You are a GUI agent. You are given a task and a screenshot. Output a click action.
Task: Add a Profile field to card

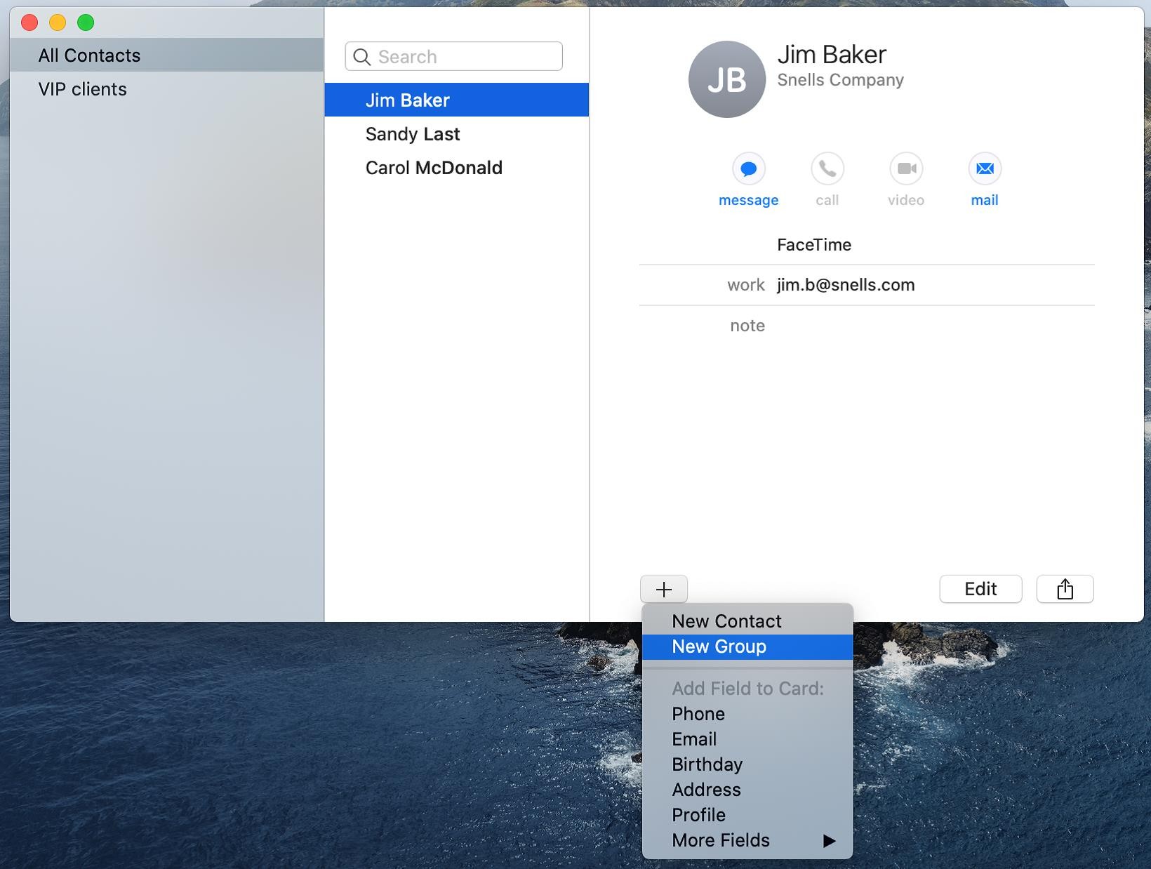click(x=747, y=815)
